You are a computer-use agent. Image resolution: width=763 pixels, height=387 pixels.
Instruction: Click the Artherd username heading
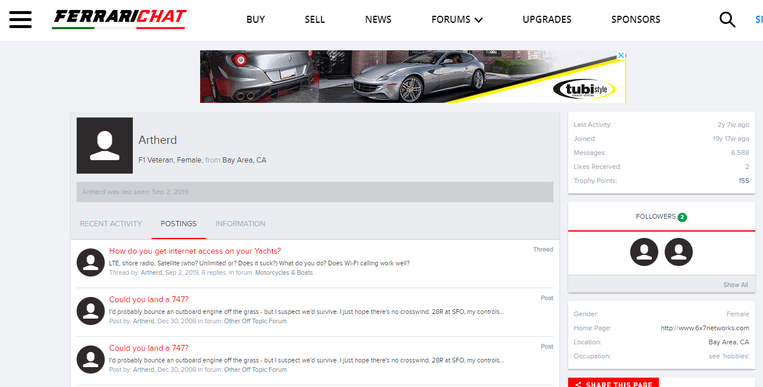(157, 140)
